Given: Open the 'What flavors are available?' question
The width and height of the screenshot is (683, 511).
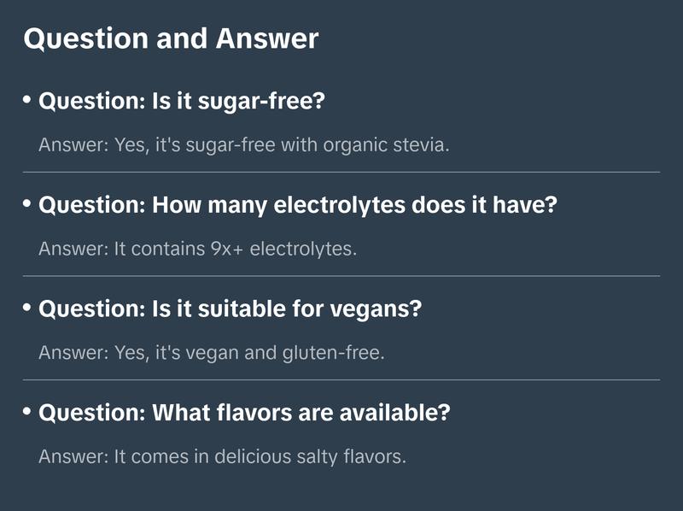Looking at the screenshot, I should (x=244, y=413).
